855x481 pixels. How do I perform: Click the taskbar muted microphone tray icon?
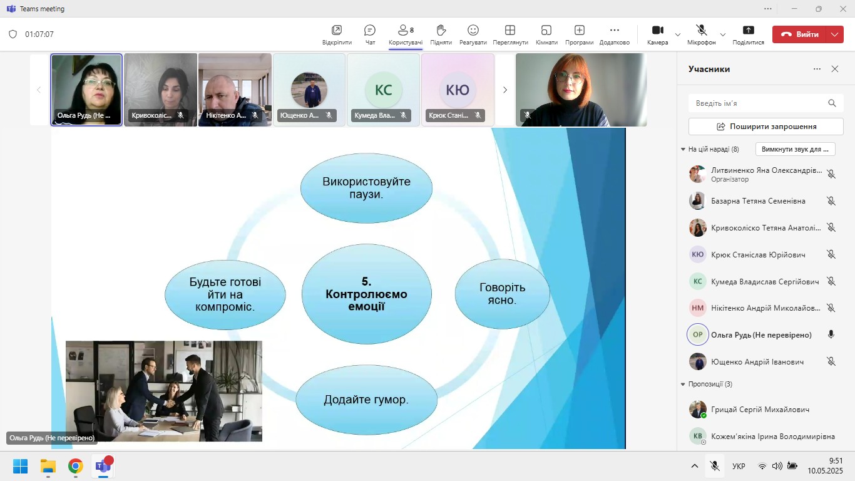(x=715, y=466)
